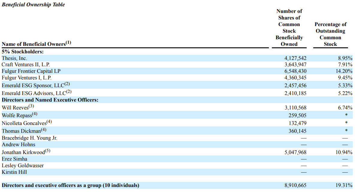Select the 'Andrew Hohns' name
The width and height of the screenshot is (357, 193).
(x=19, y=144)
